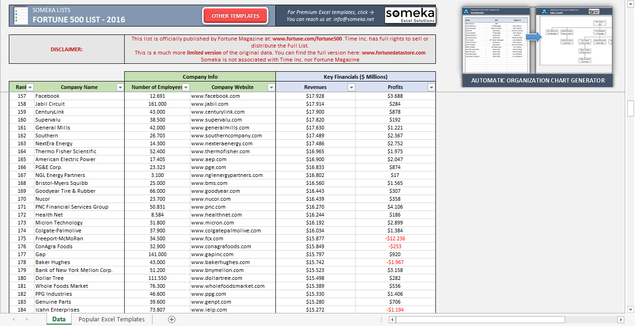Open the Popular Excel Templates tab

tap(112, 319)
